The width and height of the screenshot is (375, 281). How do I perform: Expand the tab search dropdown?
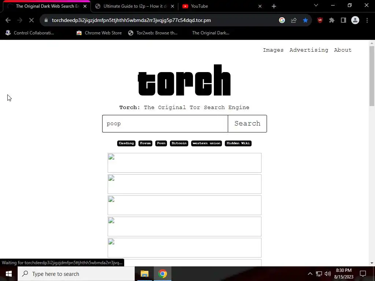tap(316, 5)
